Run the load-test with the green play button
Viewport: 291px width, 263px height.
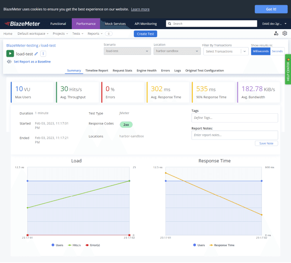(x=10, y=54)
